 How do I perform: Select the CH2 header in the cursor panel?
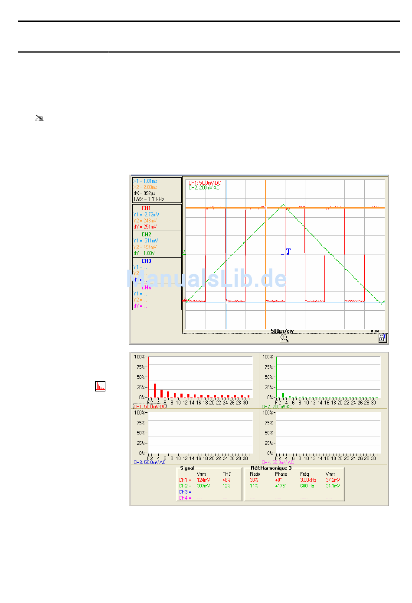coord(146,235)
